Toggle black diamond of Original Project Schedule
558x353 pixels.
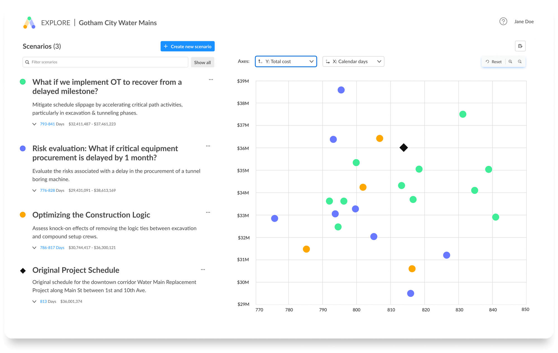[x=23, y=271]
